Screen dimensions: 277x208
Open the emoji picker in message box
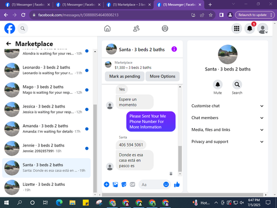(x=166, y=184)
